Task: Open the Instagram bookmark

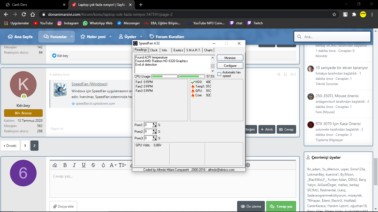Action: pyautogui.click(x=68, y=23)
